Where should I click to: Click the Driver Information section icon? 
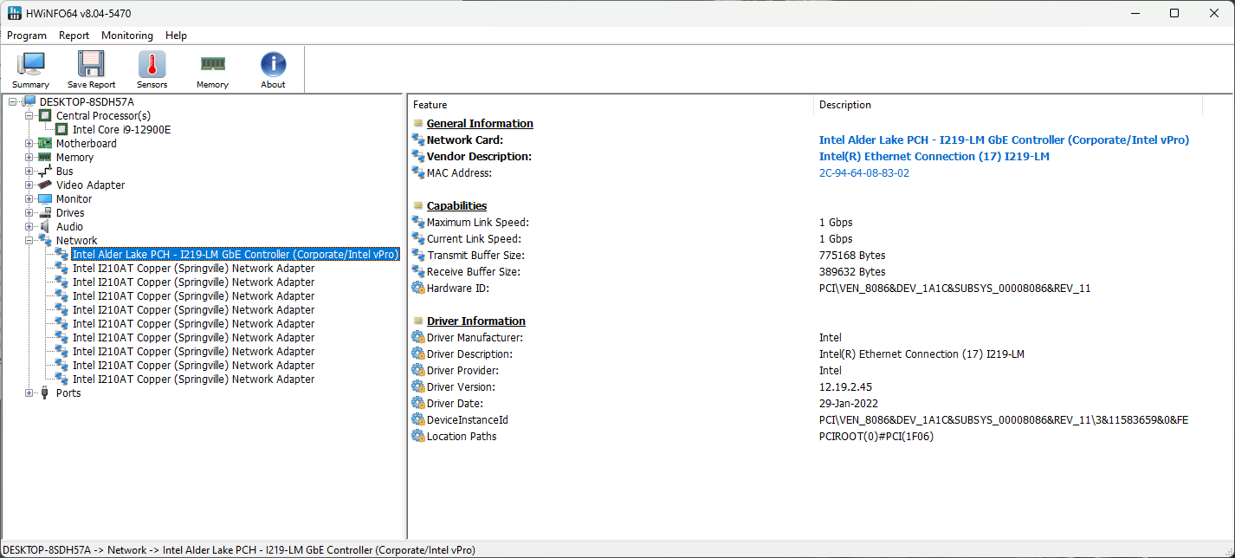pyautogui.click(x=418, y=321)
